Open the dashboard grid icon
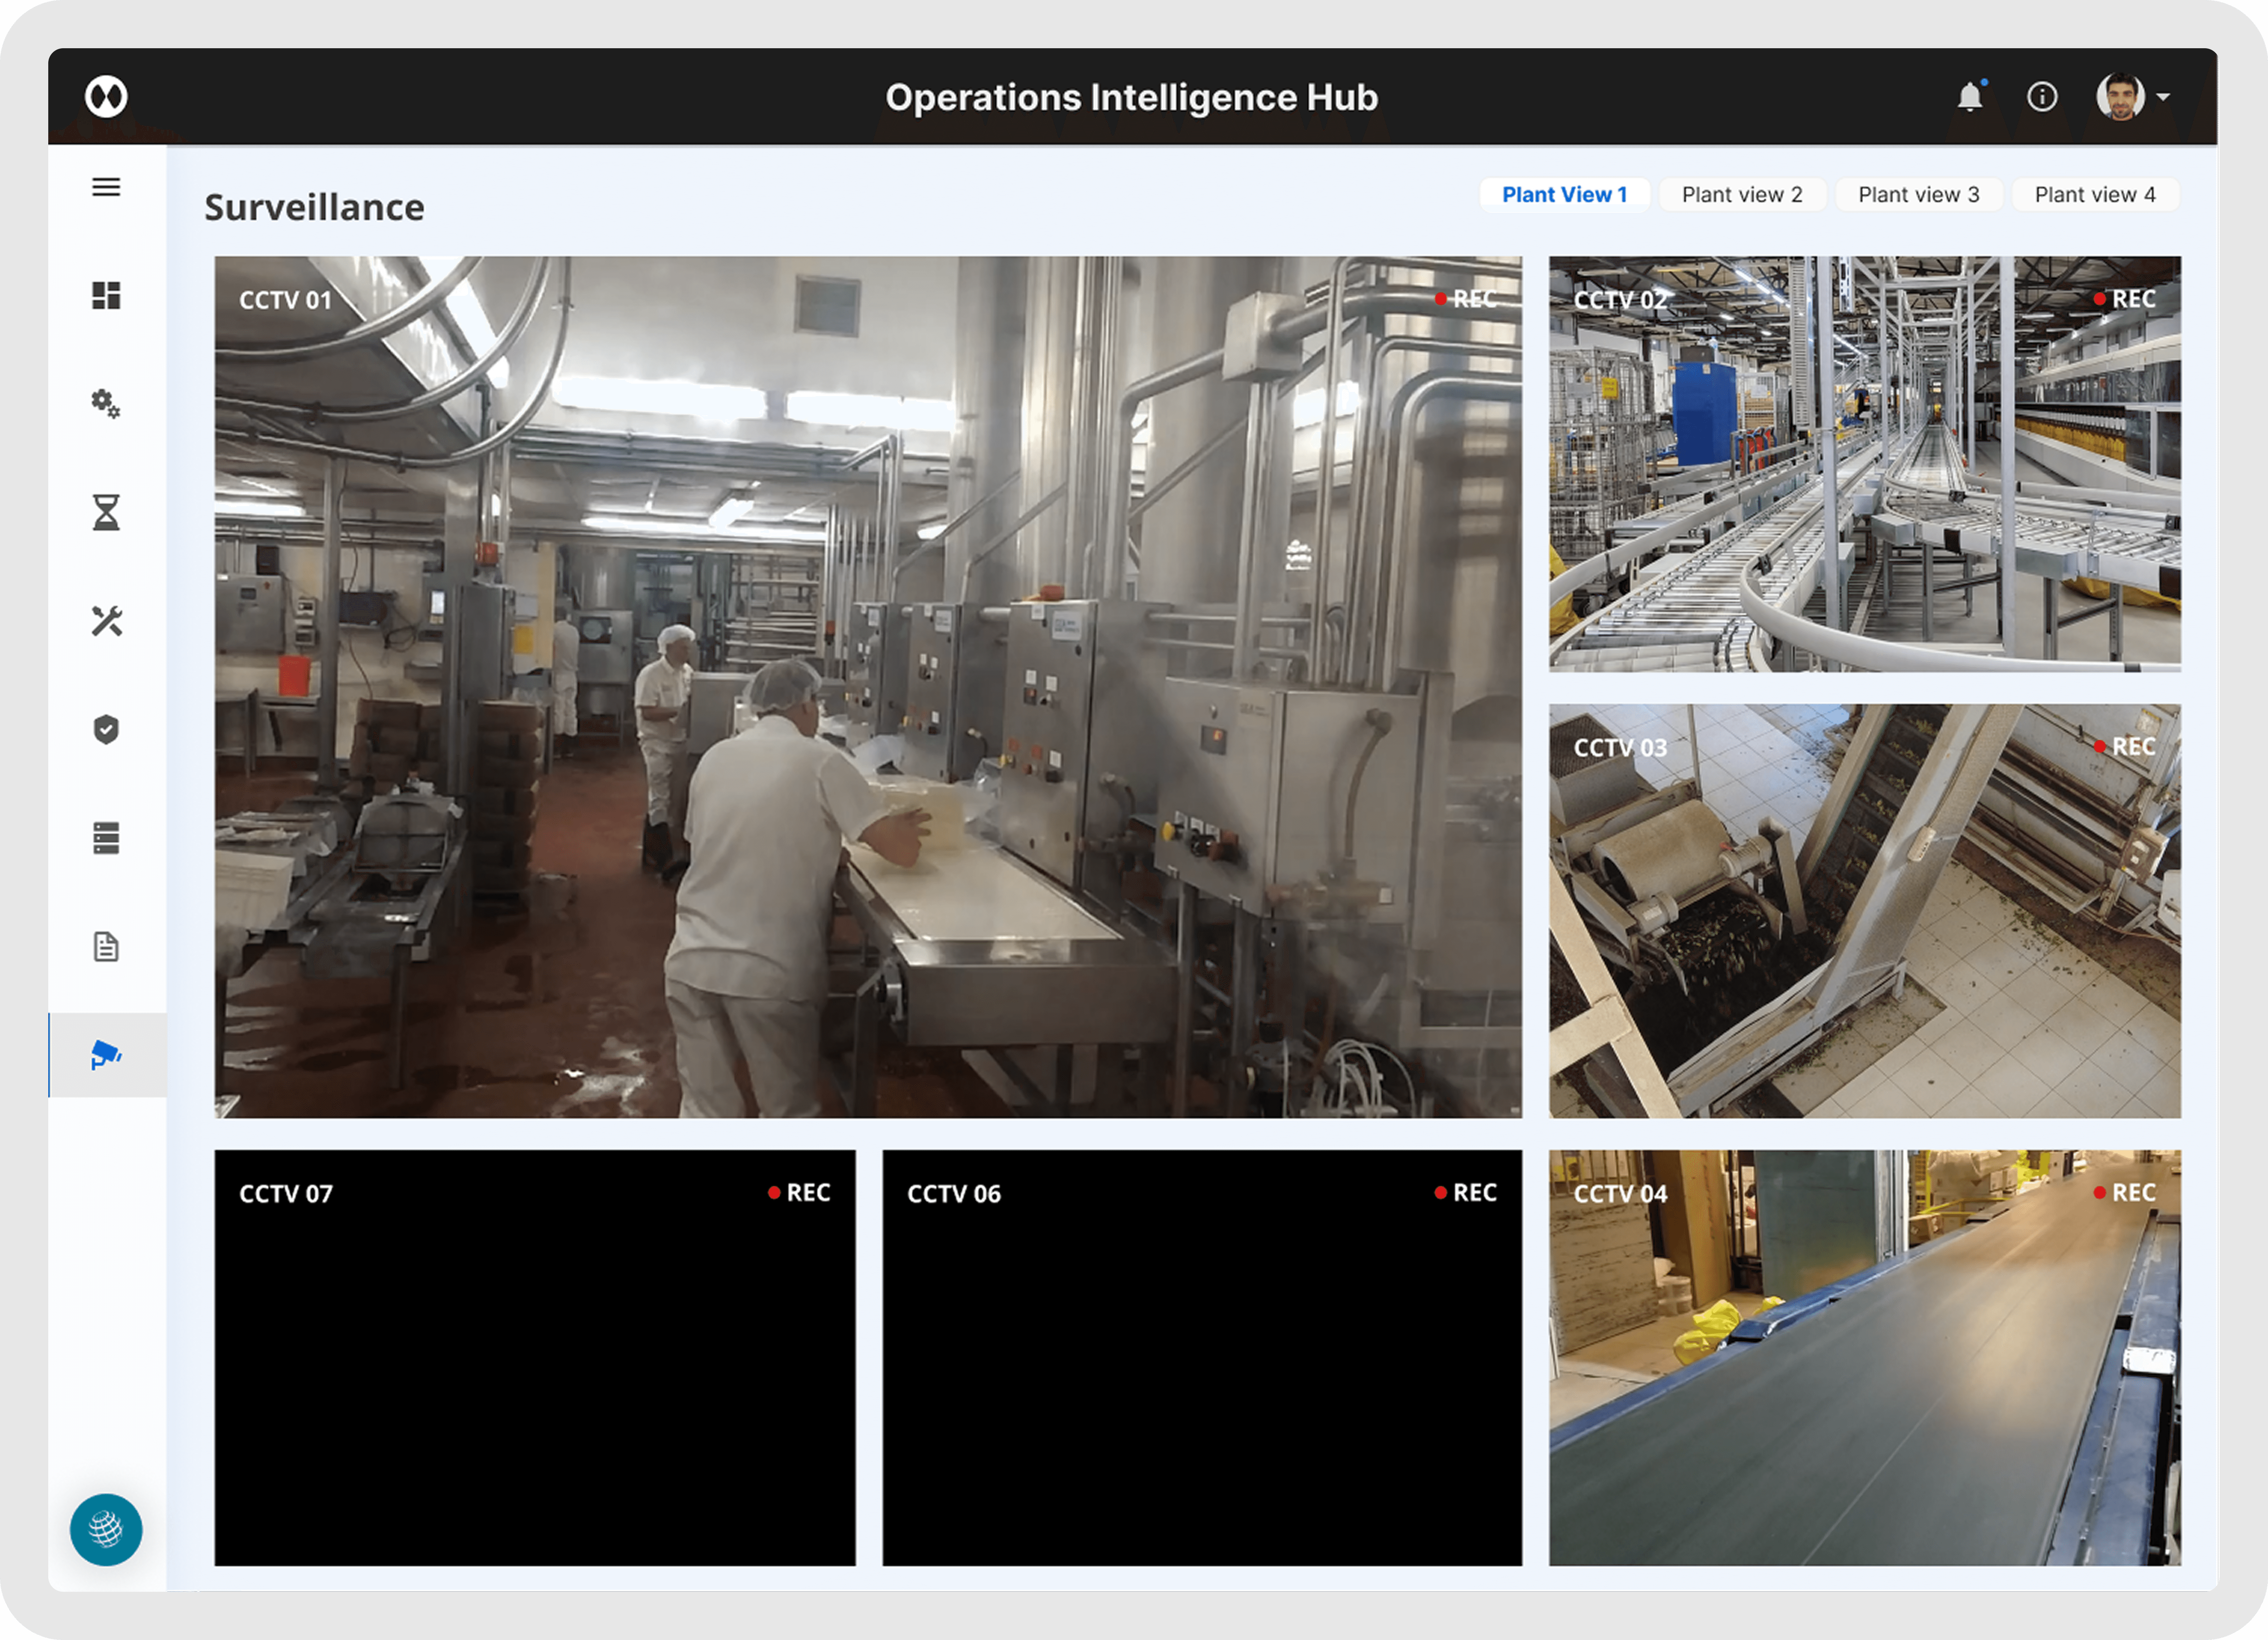 pyautogui.click(x=106, y=296)
